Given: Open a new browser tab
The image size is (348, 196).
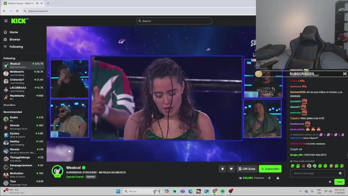Looking at the screenshot, I should pyautogui.click(x=48, y=3).
